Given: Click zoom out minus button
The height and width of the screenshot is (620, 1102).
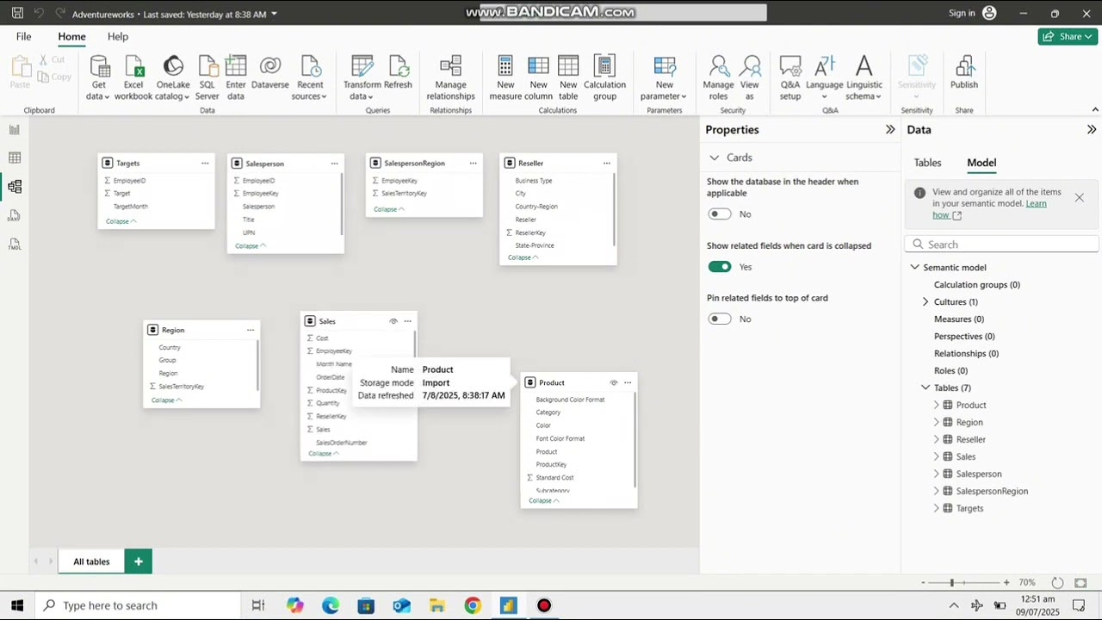Looking at the screenshot, I should click(x=922, y=583).
